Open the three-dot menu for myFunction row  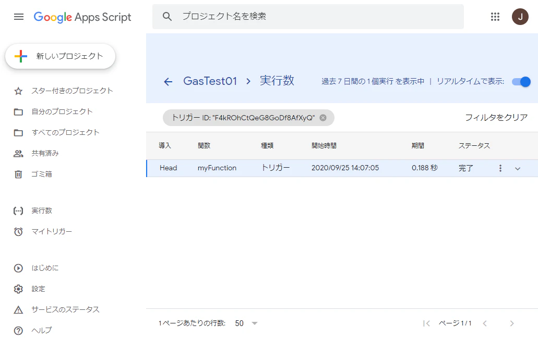click(x=500, y=168)
